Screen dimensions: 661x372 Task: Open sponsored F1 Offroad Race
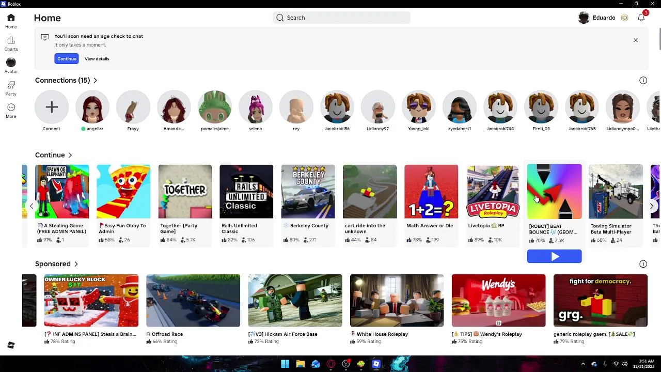193,301
